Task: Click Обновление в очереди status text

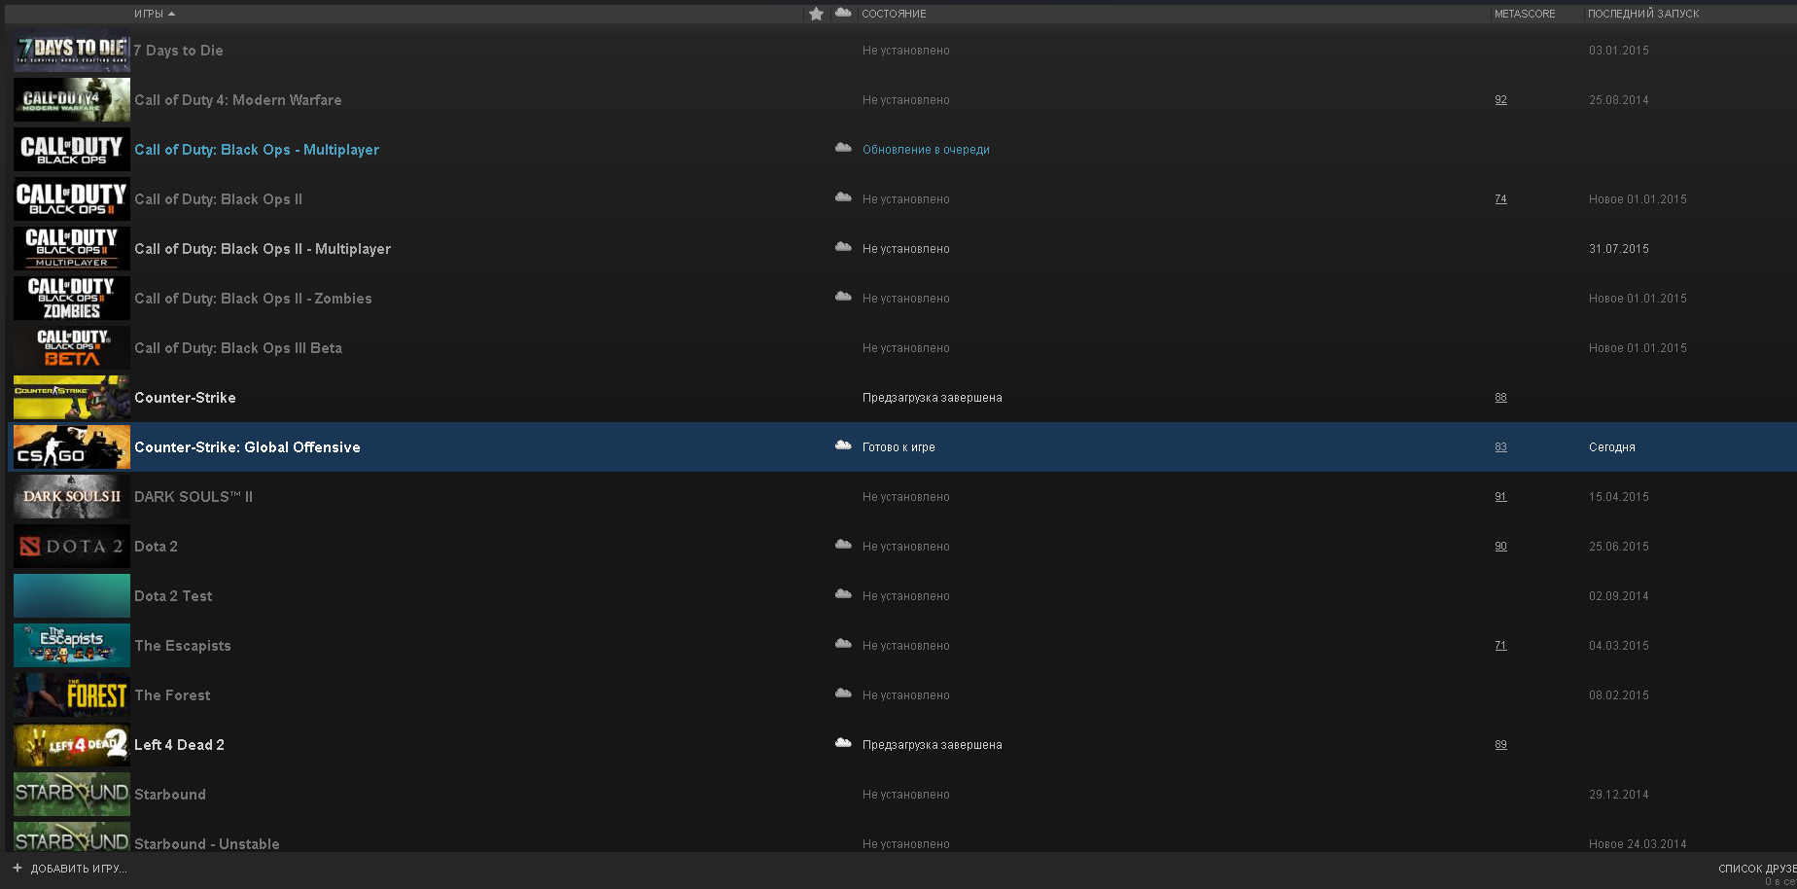Action: (926, 150)
